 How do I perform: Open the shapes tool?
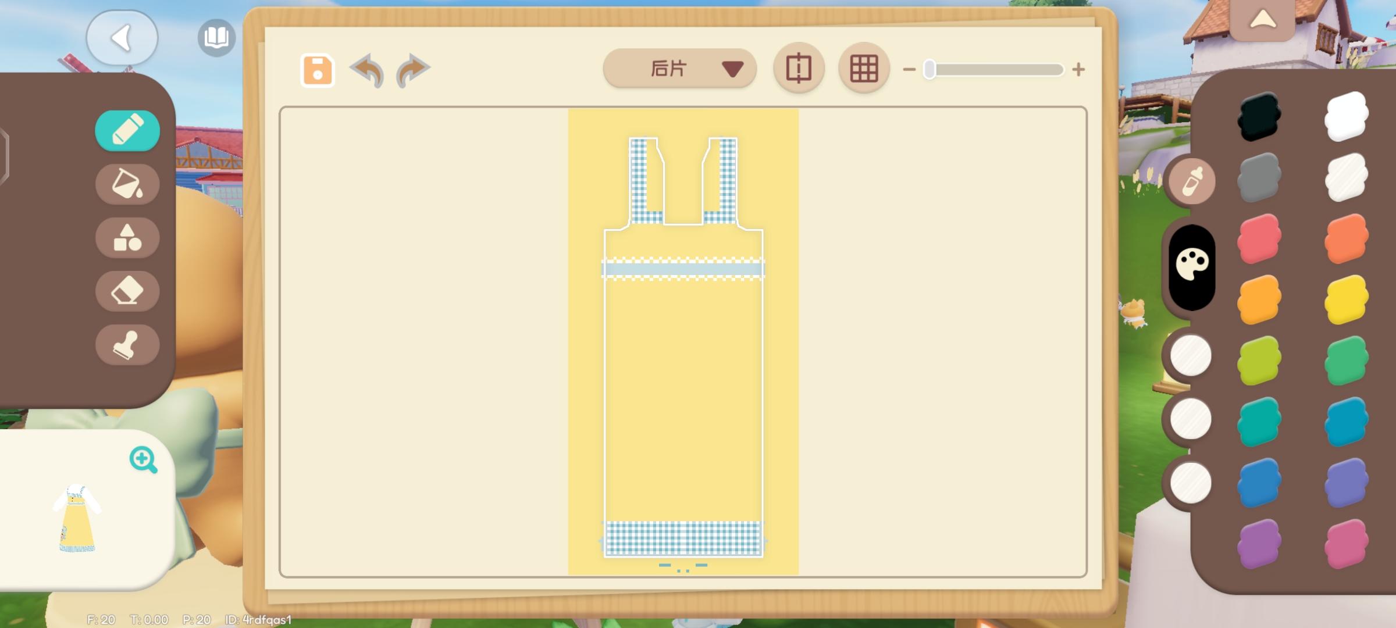pyautogui.click(x=127, y=238)
